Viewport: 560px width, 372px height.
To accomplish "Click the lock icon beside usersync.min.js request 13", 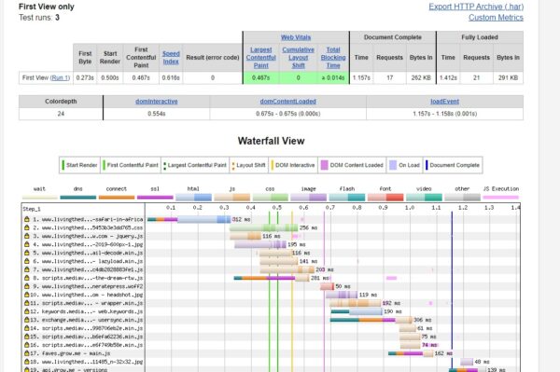I will coord(27,320).
